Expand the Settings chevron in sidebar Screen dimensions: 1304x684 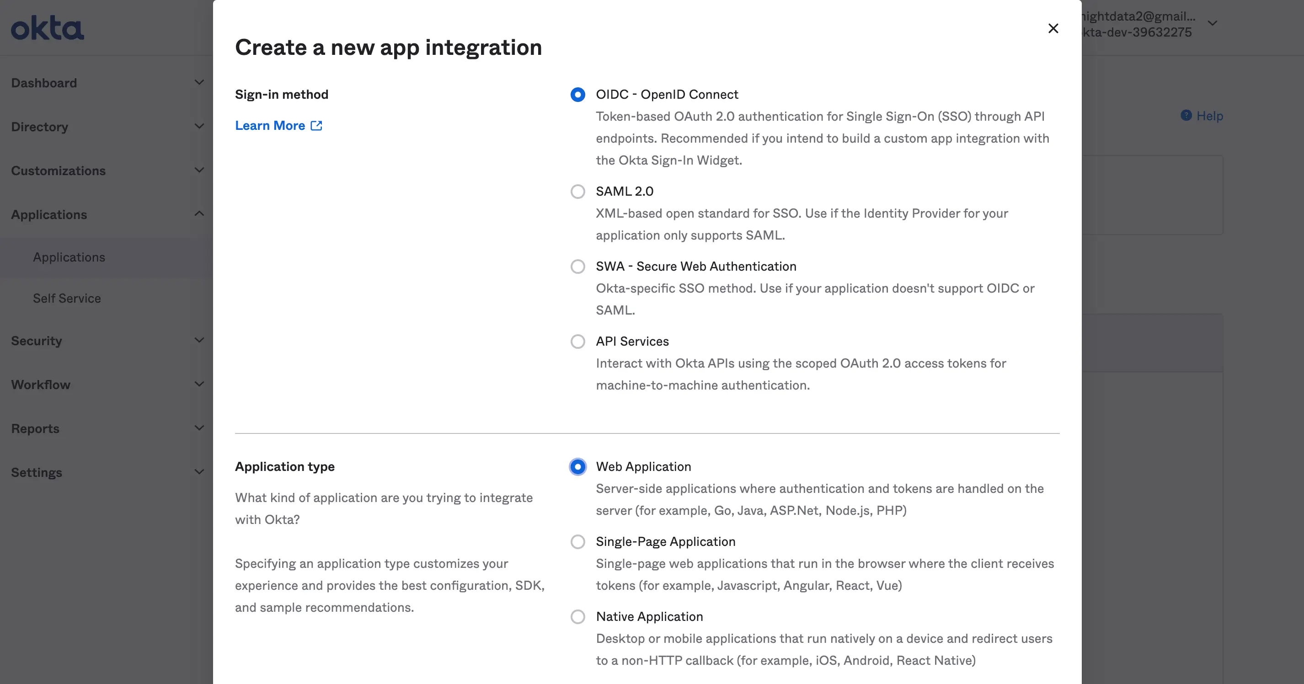point(199,472)
